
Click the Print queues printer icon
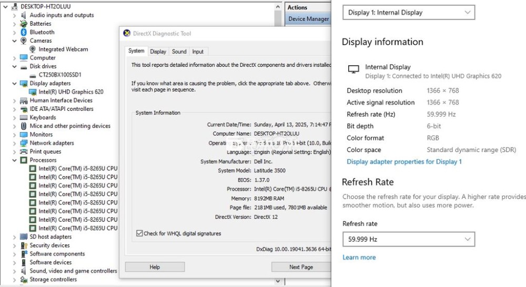[x=24, y=151]
